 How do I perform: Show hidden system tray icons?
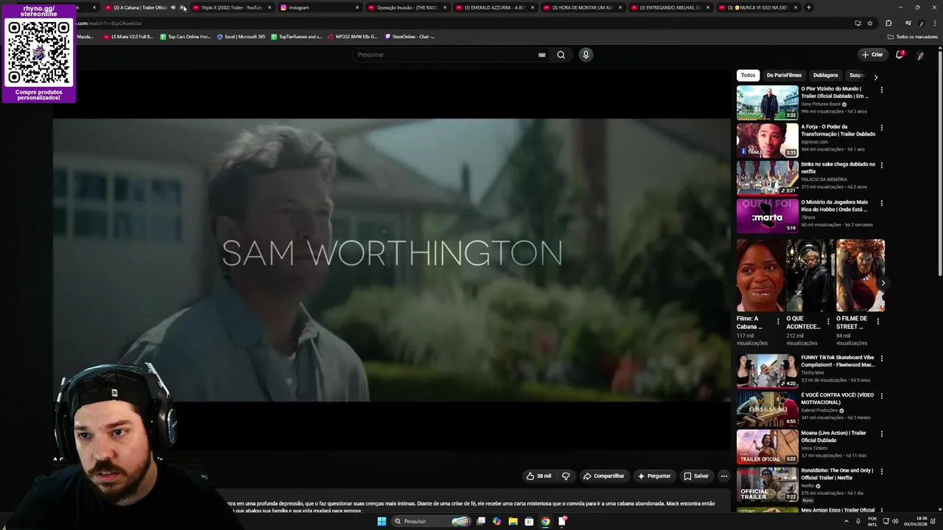(846, 521)
